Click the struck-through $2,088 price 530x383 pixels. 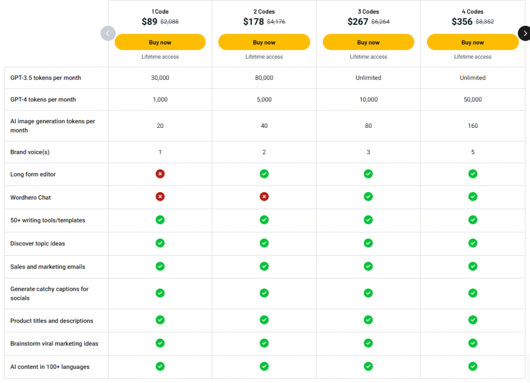point(169,22)
